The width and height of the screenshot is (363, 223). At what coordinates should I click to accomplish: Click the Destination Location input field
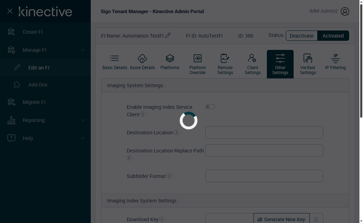264,133
